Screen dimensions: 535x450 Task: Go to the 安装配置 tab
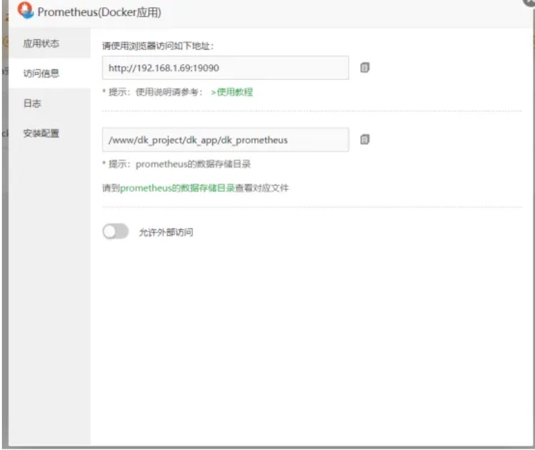pos(50,133)
